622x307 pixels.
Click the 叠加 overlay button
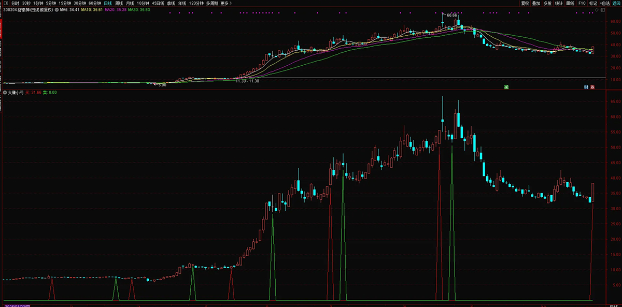[x=536, y=3]
